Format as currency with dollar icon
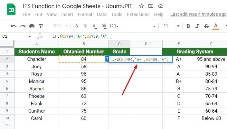Image resolution: width=227 pixels, height=129 pixels. [77, 26]
